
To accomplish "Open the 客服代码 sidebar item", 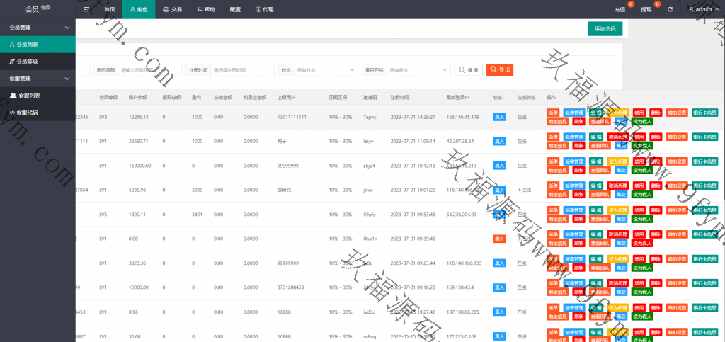I will tap(28, 113).
